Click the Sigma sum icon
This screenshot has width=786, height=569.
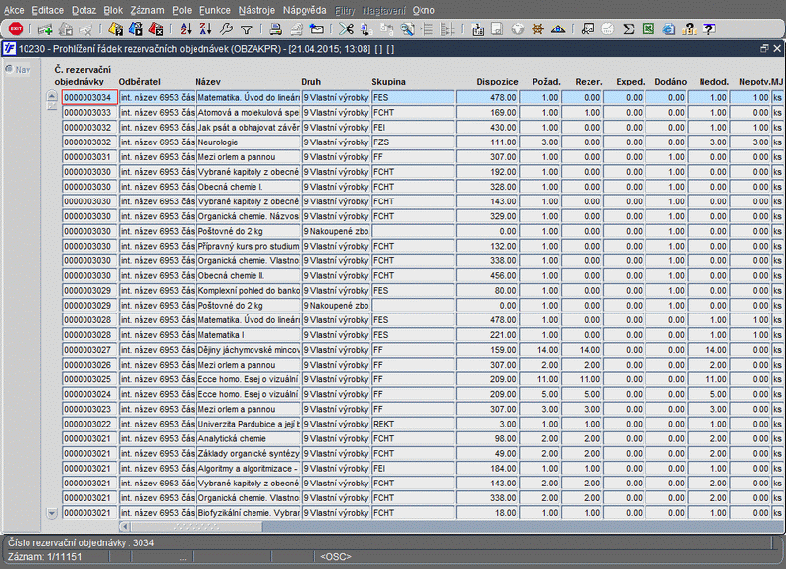tap(629, 29)
